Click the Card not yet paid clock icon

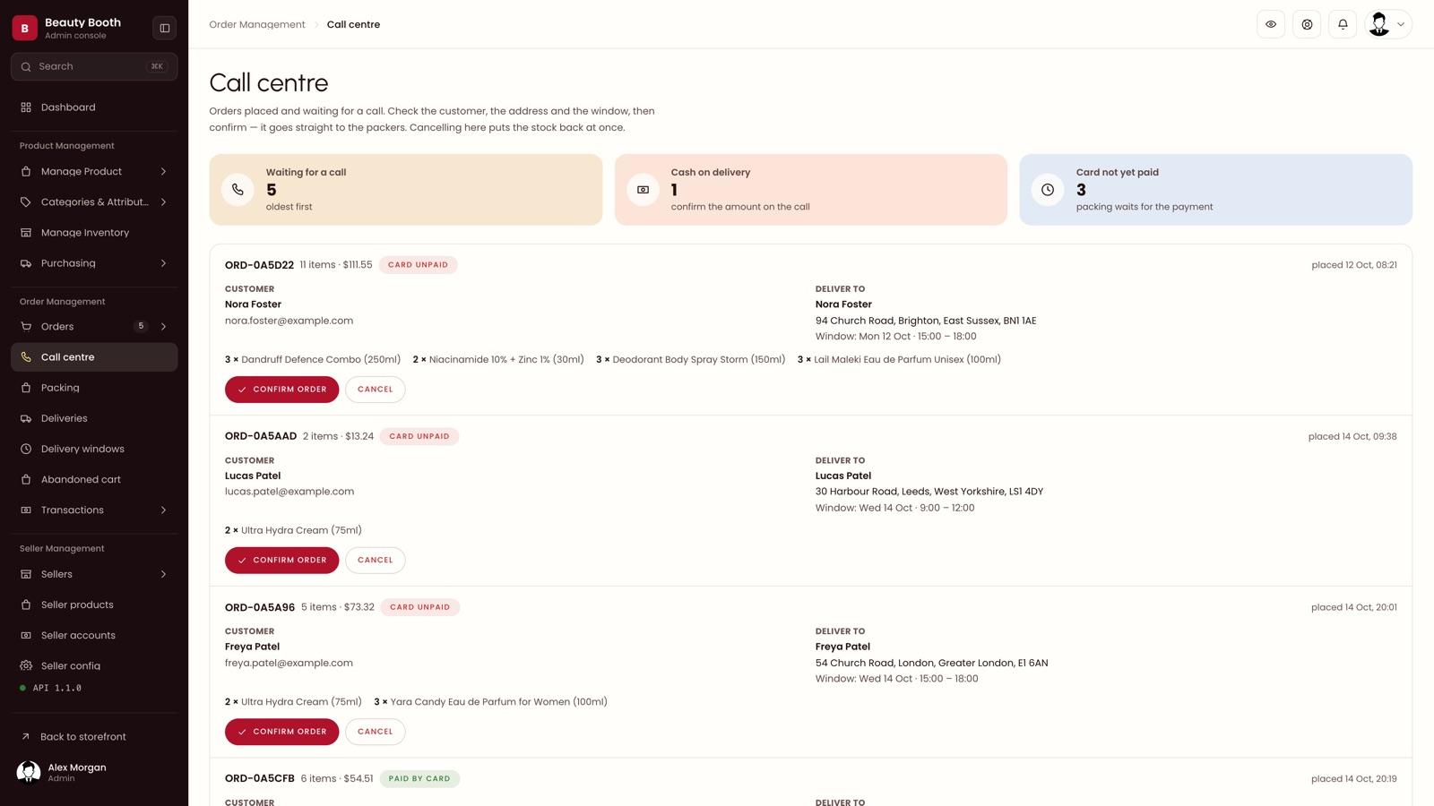coord(1048,190)
